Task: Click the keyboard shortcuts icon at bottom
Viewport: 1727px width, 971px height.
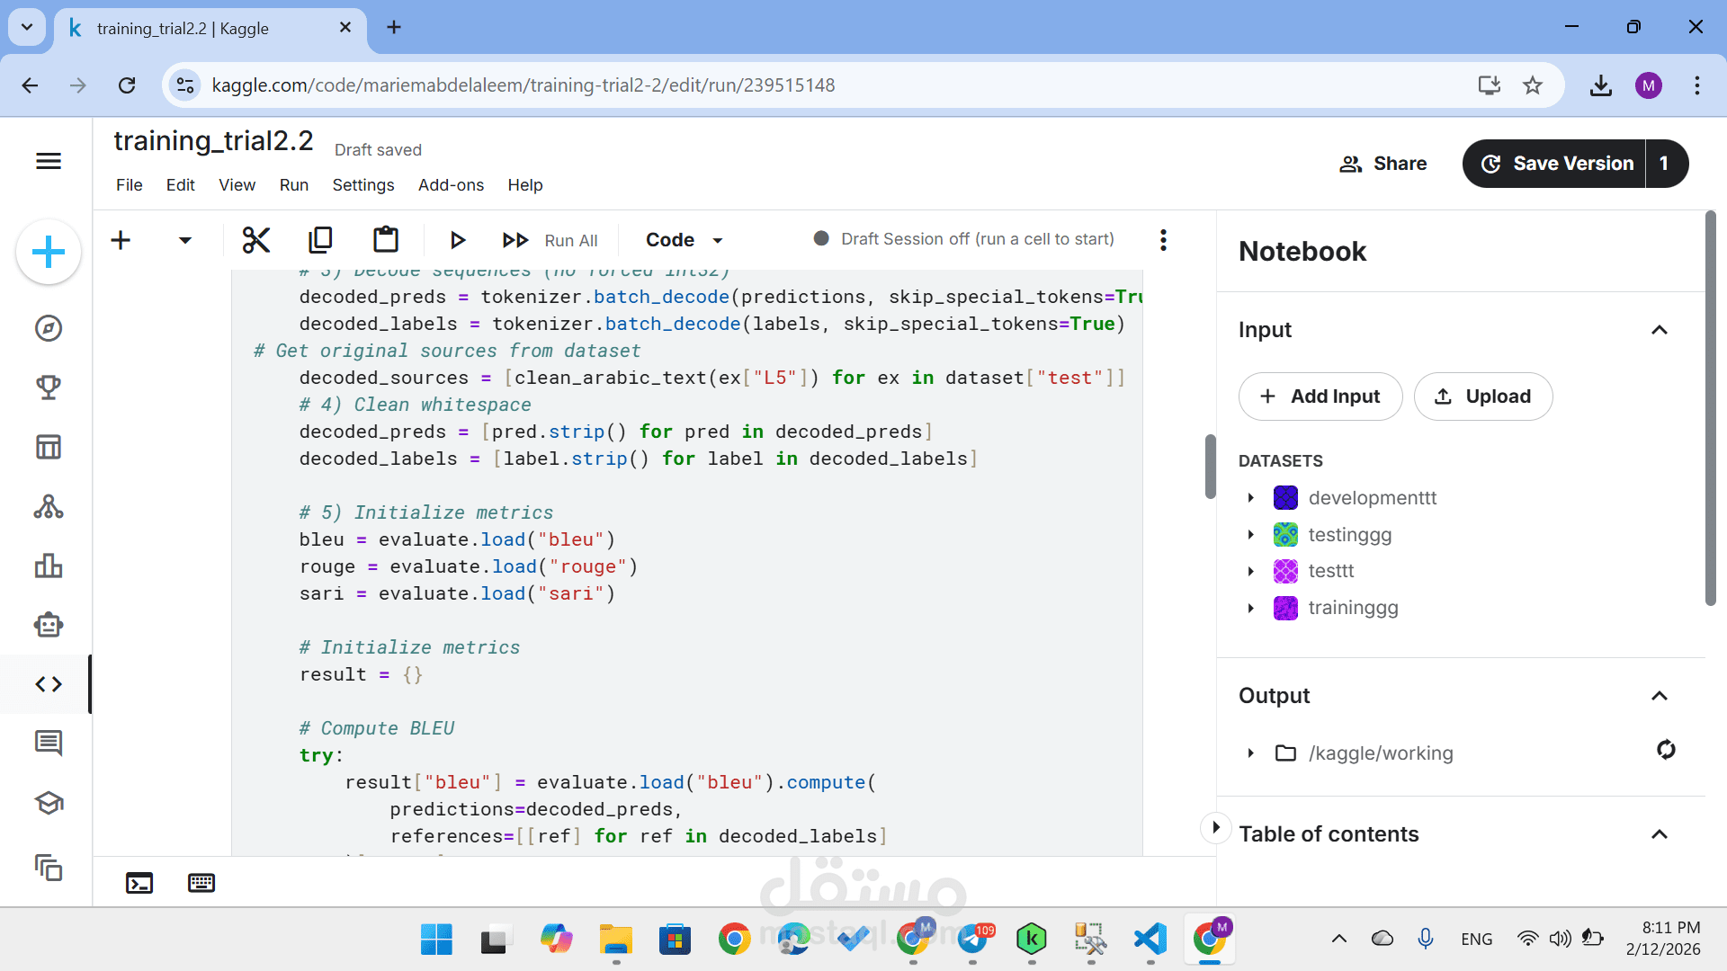Action: [x=201, y=883]
